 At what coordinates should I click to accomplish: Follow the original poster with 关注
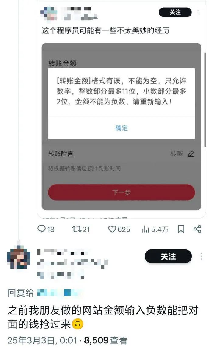click(x=175, y=12)
